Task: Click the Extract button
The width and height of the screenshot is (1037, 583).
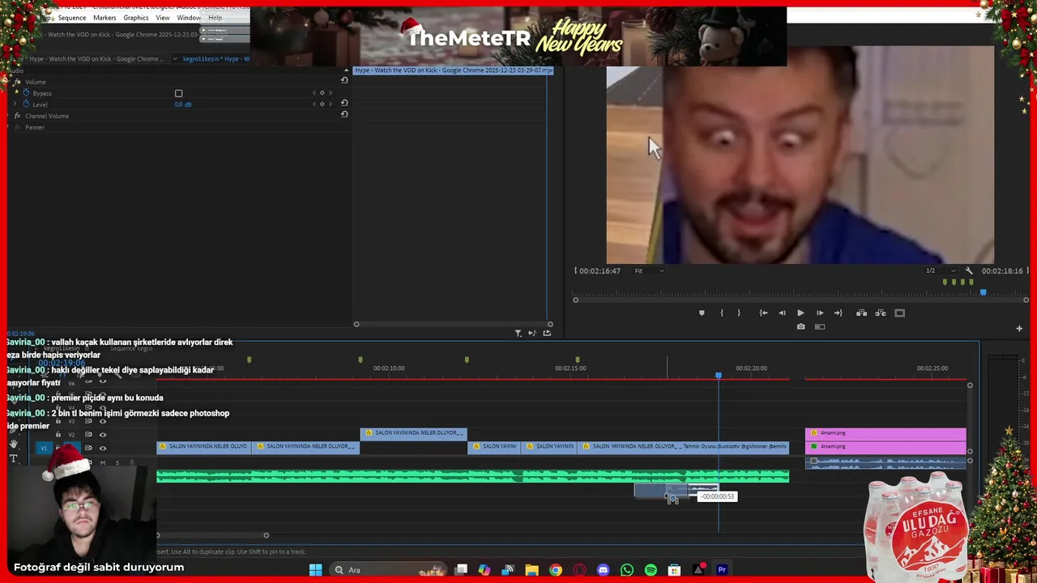Action: pos(881,313)
